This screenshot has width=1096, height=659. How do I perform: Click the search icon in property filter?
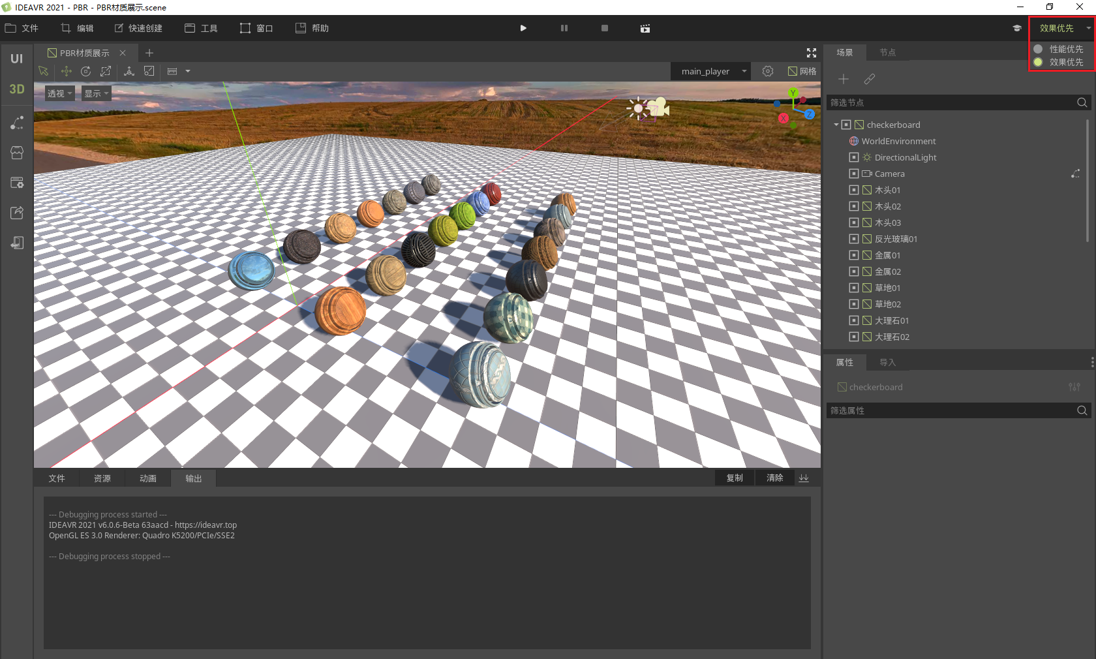click(x=1082, y=410)
